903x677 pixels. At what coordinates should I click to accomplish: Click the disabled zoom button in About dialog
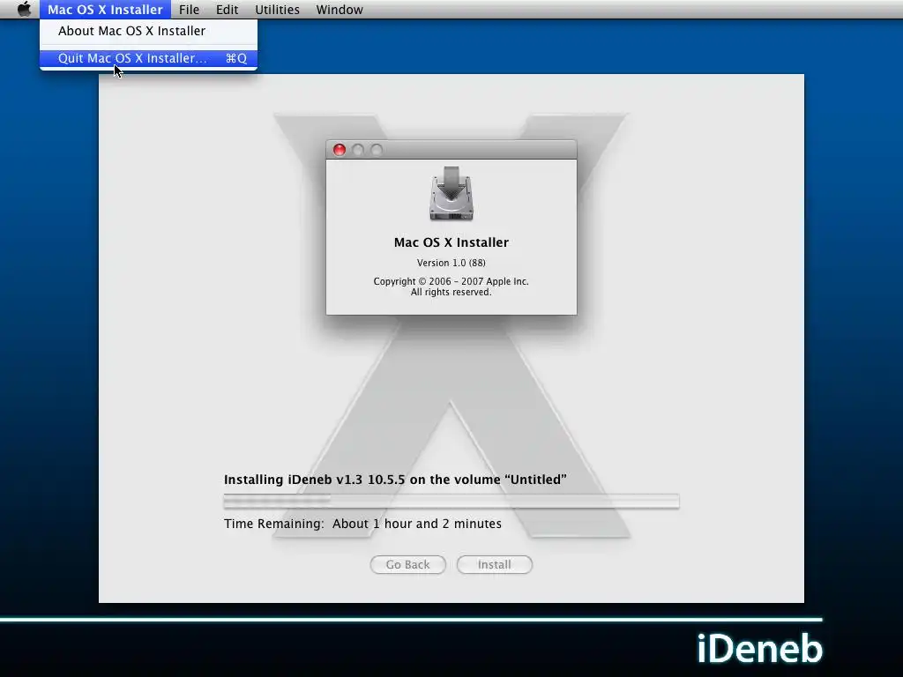(377, 150)
